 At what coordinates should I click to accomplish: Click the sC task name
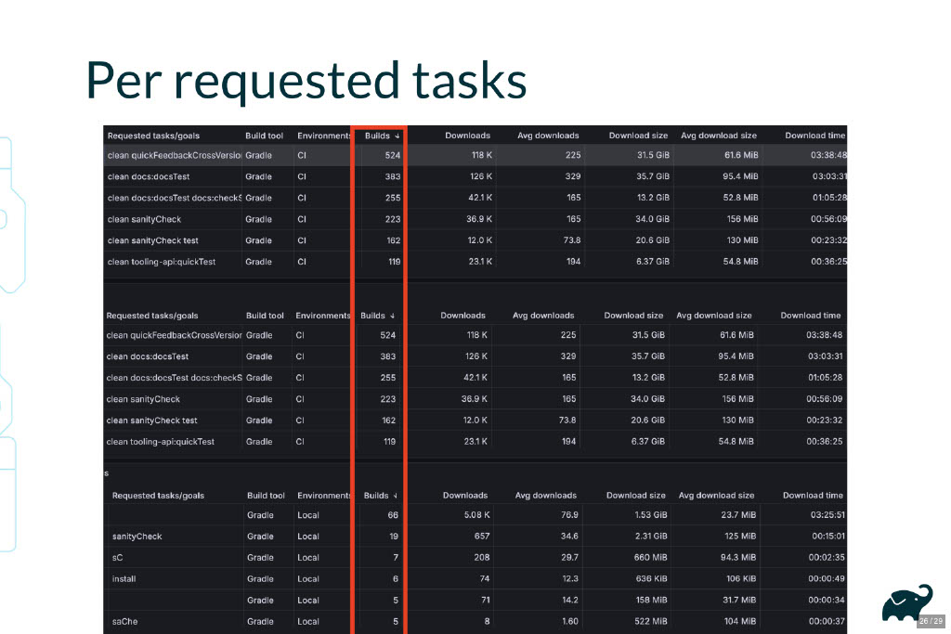(x=117, y=558)
